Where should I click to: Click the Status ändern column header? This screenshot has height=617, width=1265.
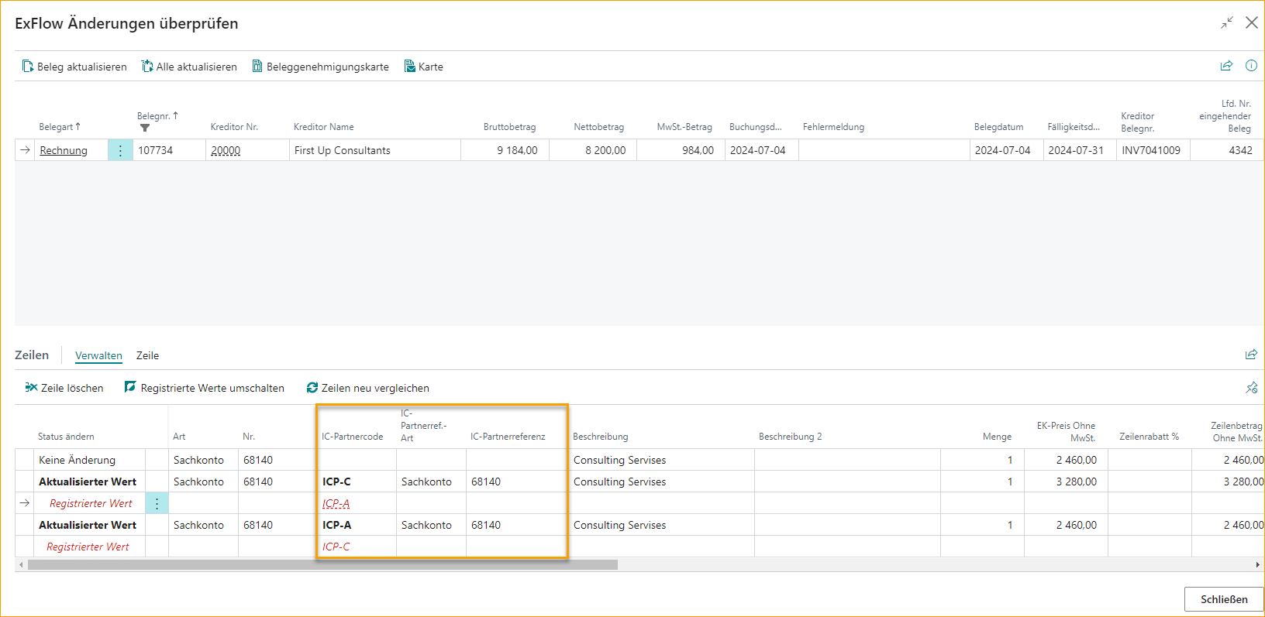[66, 437]
